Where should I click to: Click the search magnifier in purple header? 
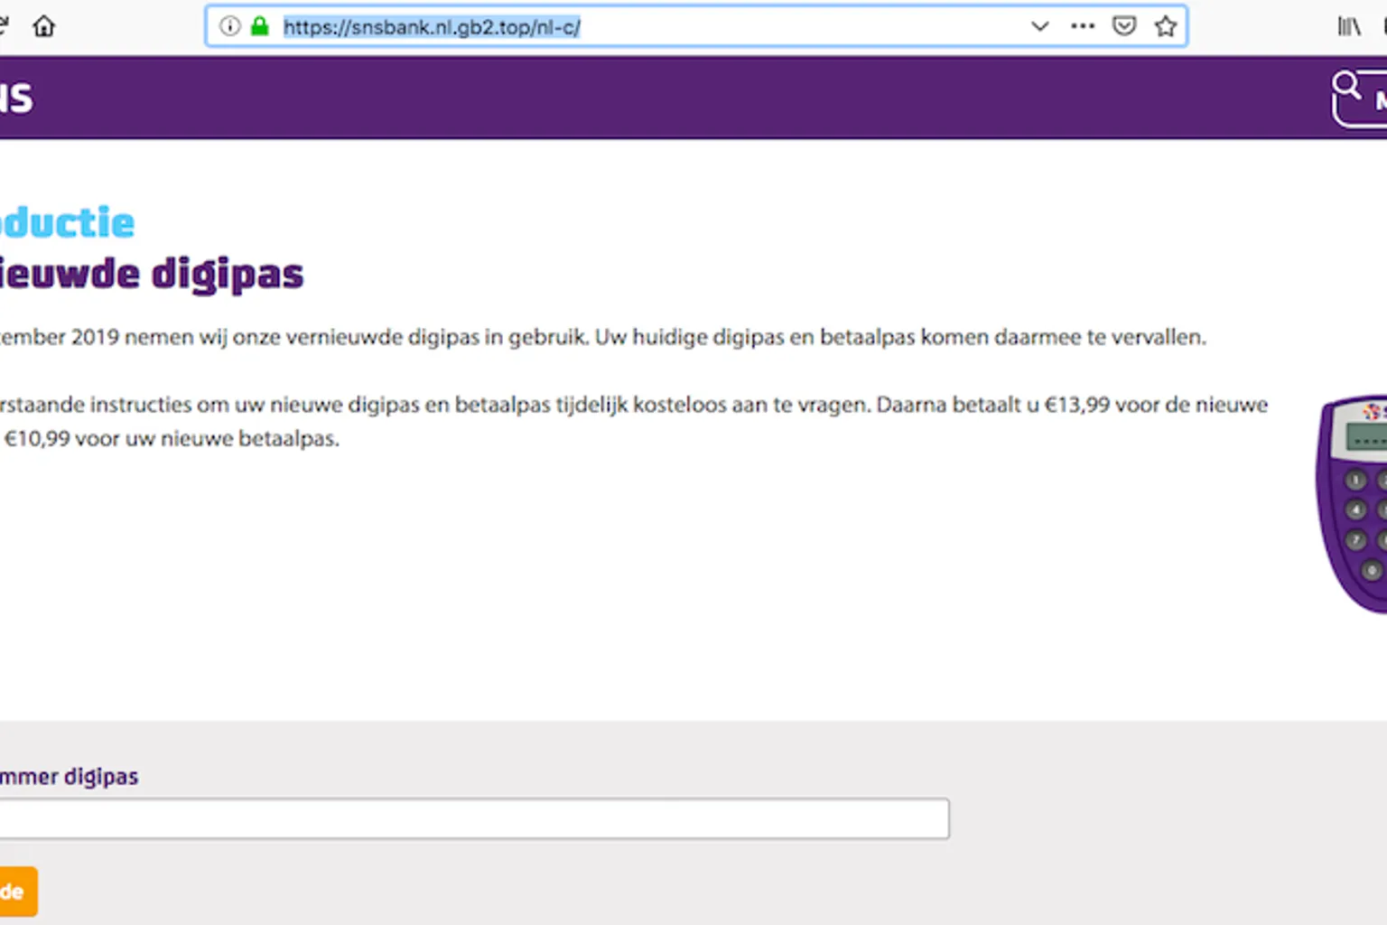click(1346, 87)
